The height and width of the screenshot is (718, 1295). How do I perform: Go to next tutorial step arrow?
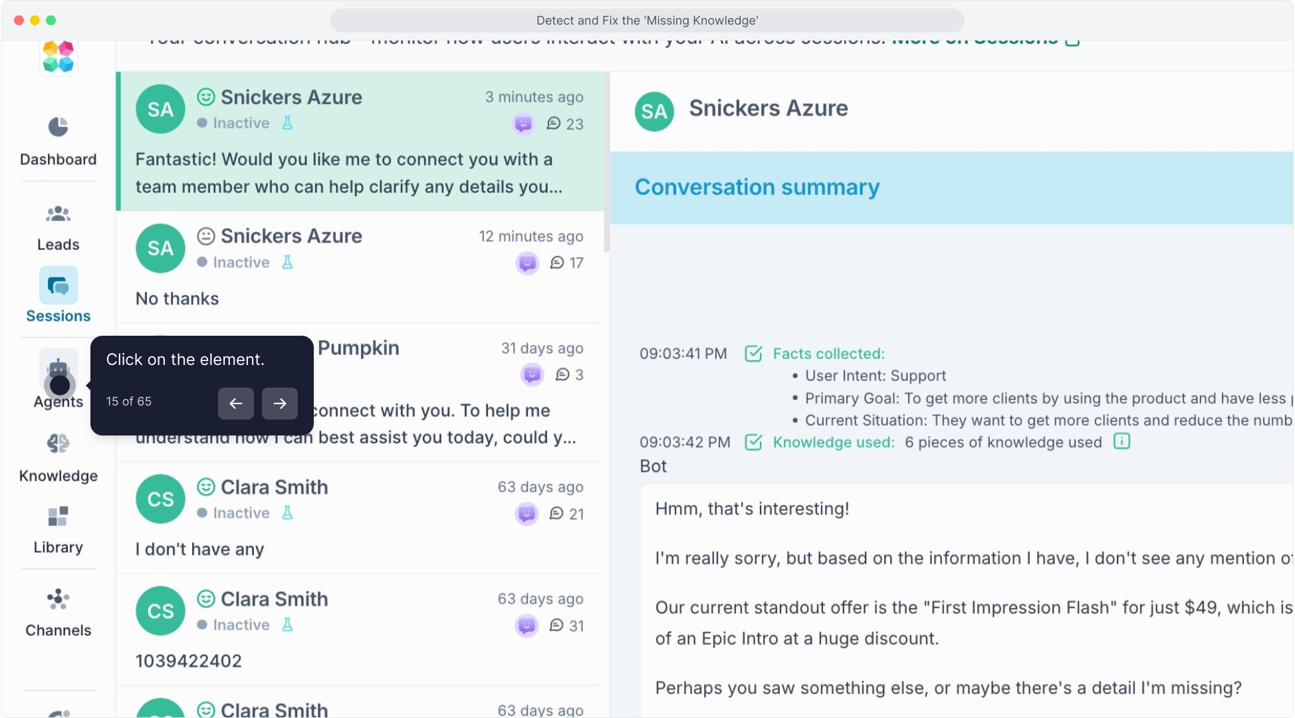coord(279,403)
